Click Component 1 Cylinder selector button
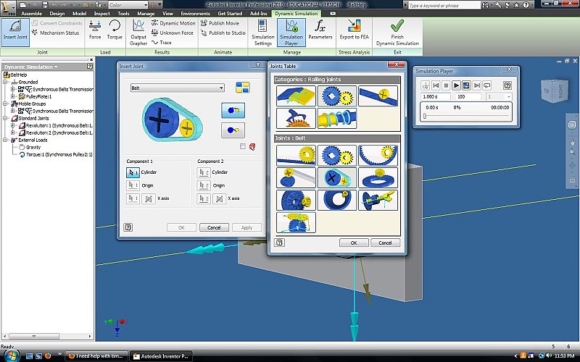Viewport: 580px width, 362px height. pos(133,172)
